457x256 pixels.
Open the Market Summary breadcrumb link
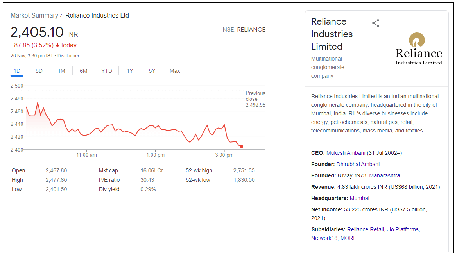point(34,16)
